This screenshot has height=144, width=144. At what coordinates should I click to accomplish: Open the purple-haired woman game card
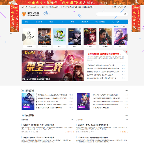click(x=120, y=38)
